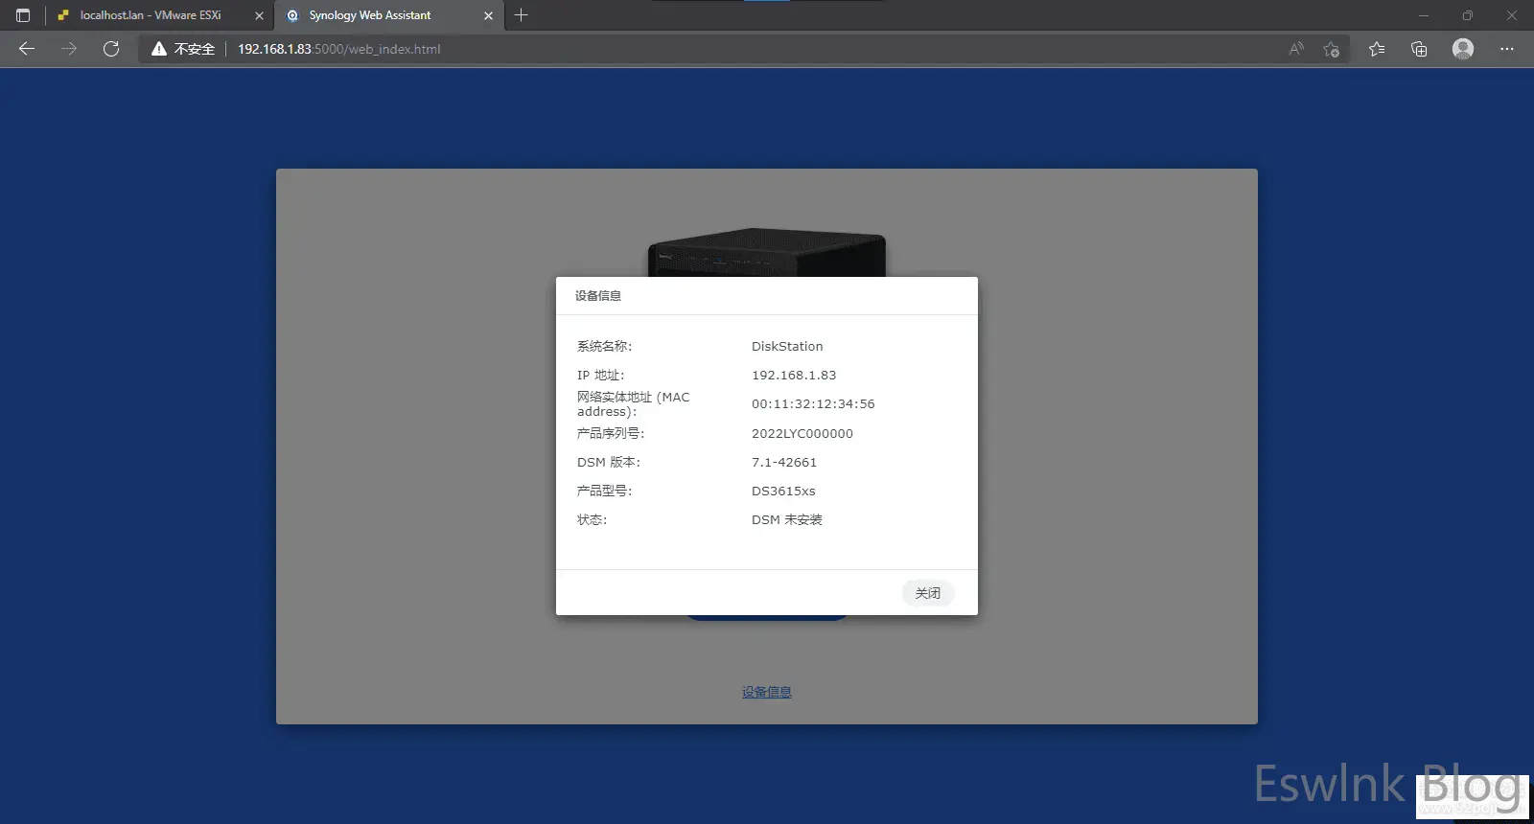
Task: Click the MAC address value 00:11:32:12:34:56
Action: pos(813,404)
